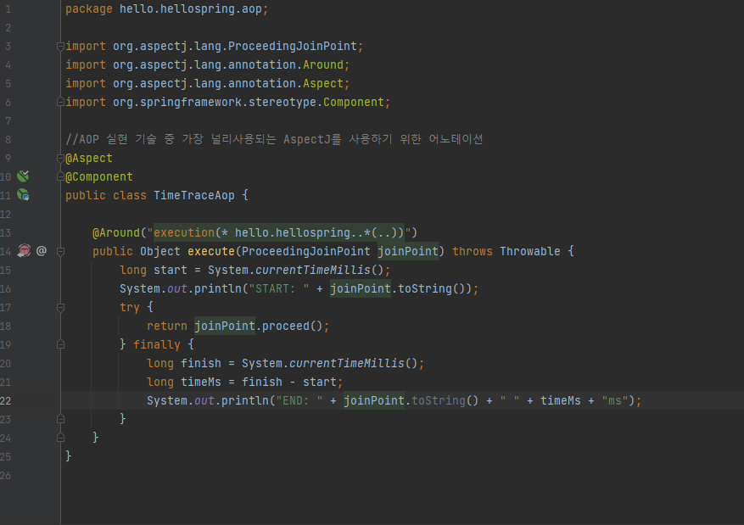Click the fold marker at import Component line
Viewport: 744px width, 525px height.
pos(60,102)
